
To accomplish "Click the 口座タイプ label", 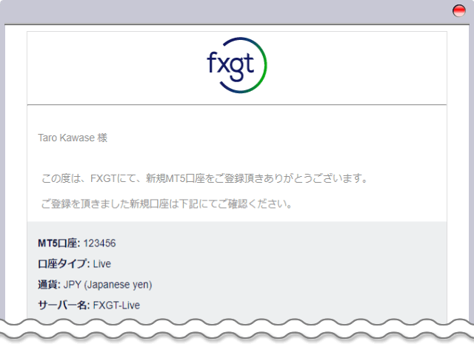I will (x=64, y=264).
